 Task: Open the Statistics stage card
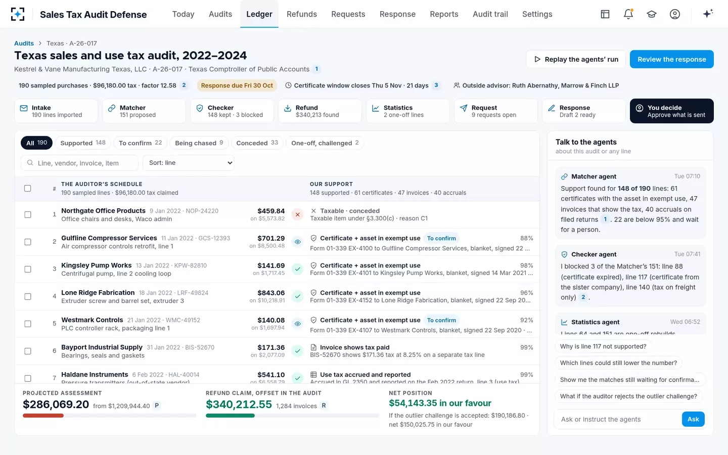[408, 111]
